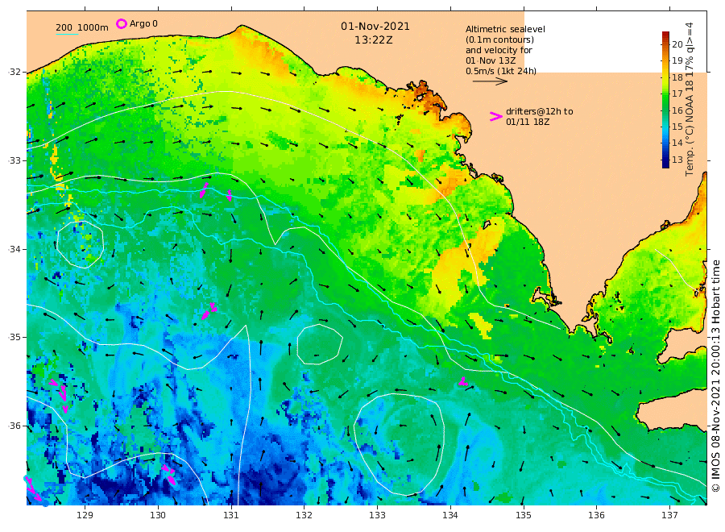
Task: Click the color bar tick label '20'
Action: click(677, 44)
